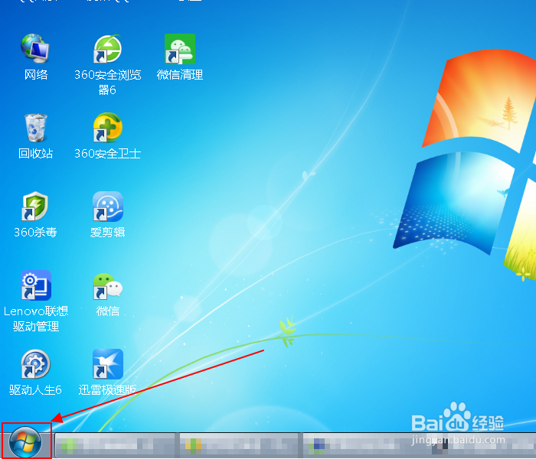Select the 爱剪辑 video editor icon
The height and width of the screenshot is (459, 536).
(108, 206)
